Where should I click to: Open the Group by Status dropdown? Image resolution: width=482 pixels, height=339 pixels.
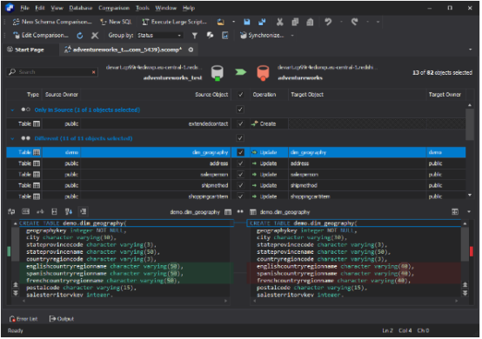click(159, 36)
